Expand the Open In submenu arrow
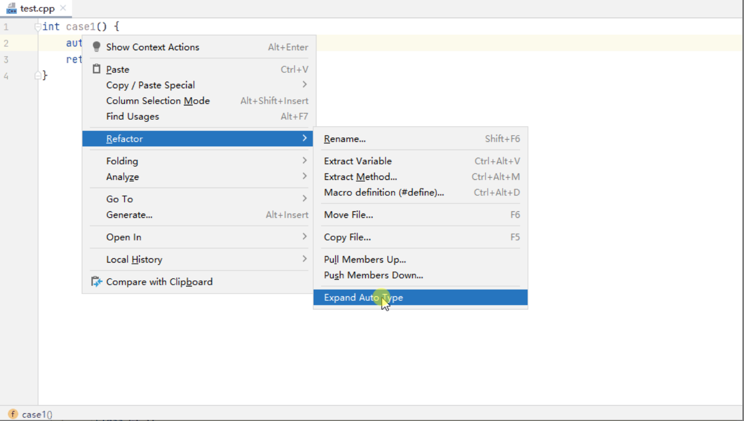This screenshot has width=744, height=421. click(x=304, y=237)
